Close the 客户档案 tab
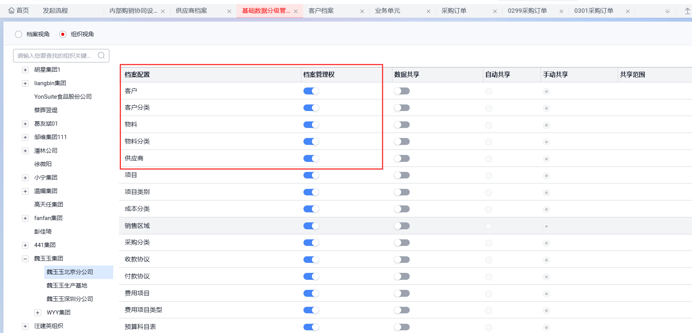This screenshot has width=692, height=333. click(x=362, y=12)
